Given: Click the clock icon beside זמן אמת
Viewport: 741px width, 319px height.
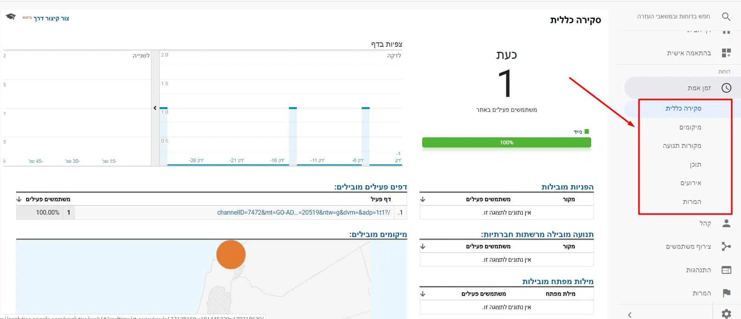Looking at the screenshot, I should click(x=726, y=88).
